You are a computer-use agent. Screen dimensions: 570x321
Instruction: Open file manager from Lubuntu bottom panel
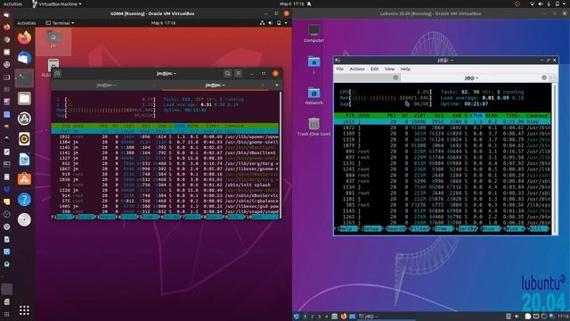coord(335,317)
